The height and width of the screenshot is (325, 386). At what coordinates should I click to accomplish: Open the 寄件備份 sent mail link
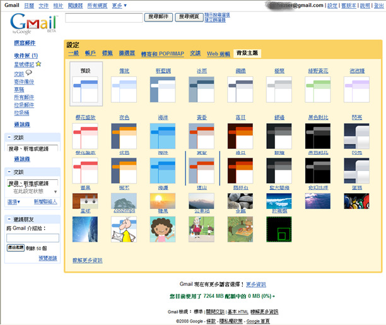(x=24, y=81)
